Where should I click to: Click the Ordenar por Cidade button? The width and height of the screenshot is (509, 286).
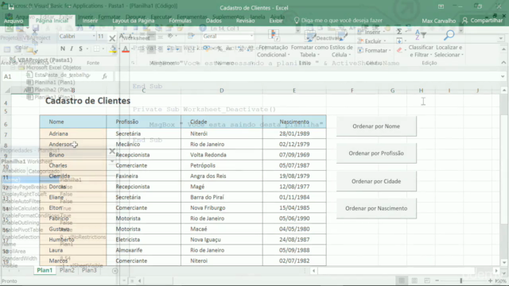pyautogui.click(x=376, y=181)
